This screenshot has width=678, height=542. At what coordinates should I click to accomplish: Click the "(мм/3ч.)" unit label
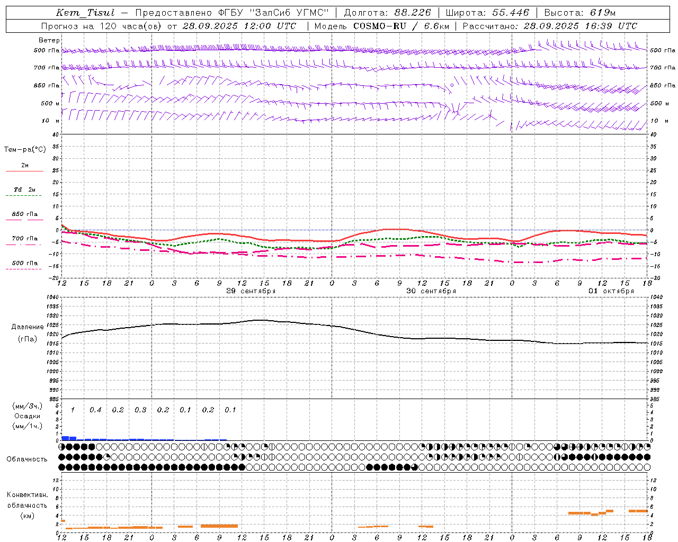28,406
